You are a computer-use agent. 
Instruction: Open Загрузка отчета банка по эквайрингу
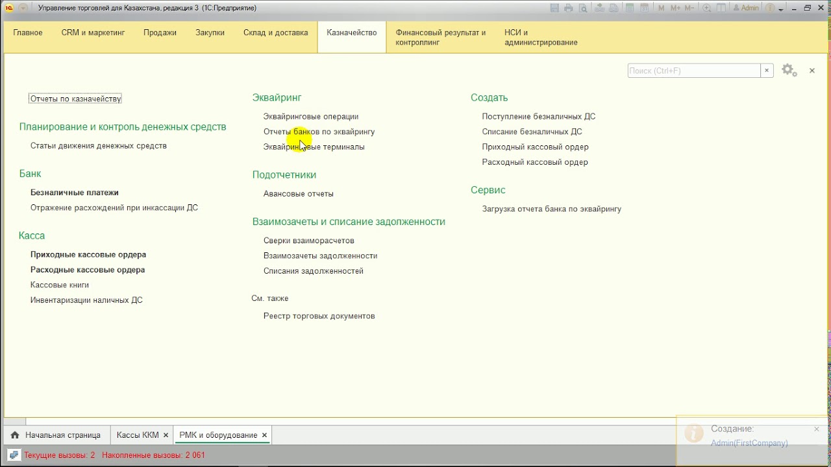tap(552, 210)
